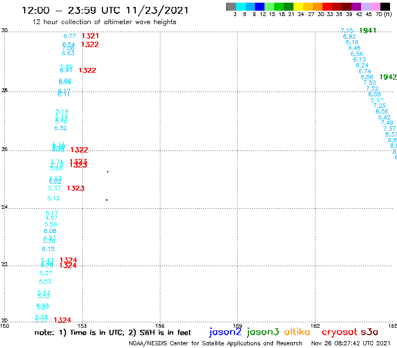
Task: Click the wave height value '6.46'
Action: pyautogui.click(x=355, y=48)
